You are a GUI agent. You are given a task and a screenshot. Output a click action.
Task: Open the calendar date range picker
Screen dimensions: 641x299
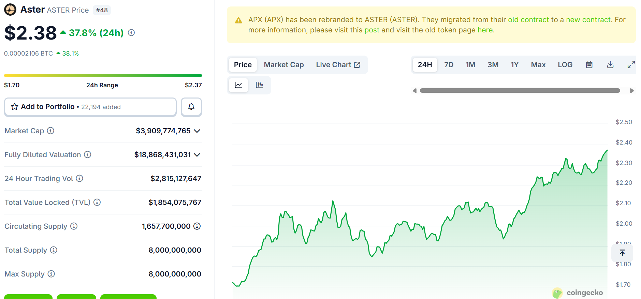tap(589, 65)
